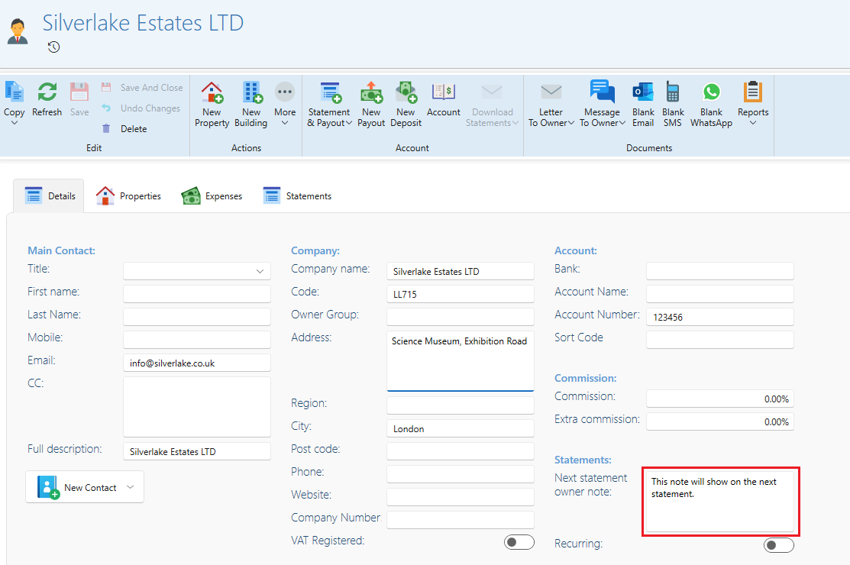Click the Phone field

pos(461,474)
